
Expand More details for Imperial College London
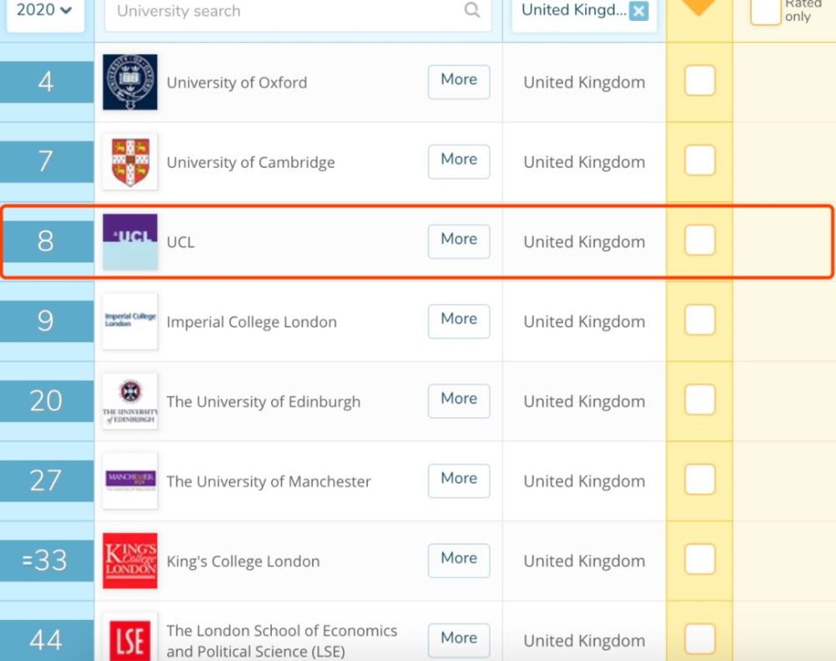pyautogui.click(x=458, y=319)
